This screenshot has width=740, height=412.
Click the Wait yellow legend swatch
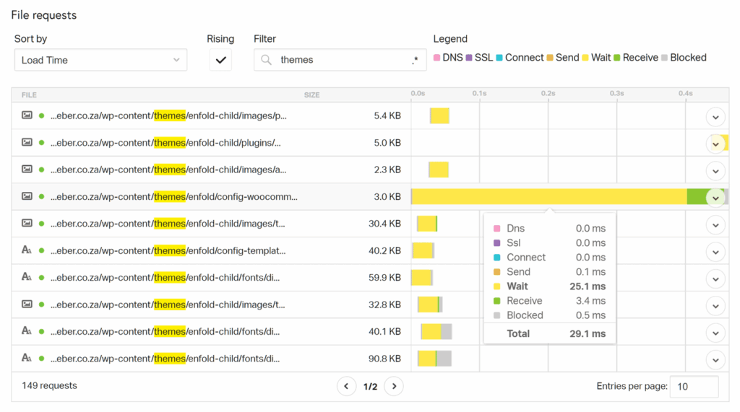point(585,58)
